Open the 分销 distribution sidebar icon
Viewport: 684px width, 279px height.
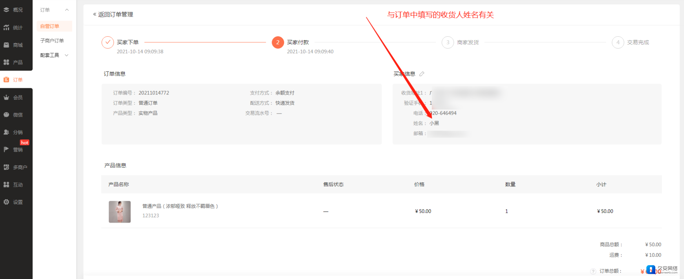pos(7,132)
